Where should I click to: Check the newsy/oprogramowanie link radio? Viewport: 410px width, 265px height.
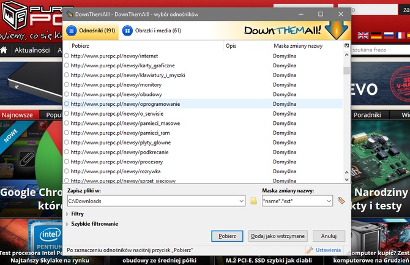(67, 104)
